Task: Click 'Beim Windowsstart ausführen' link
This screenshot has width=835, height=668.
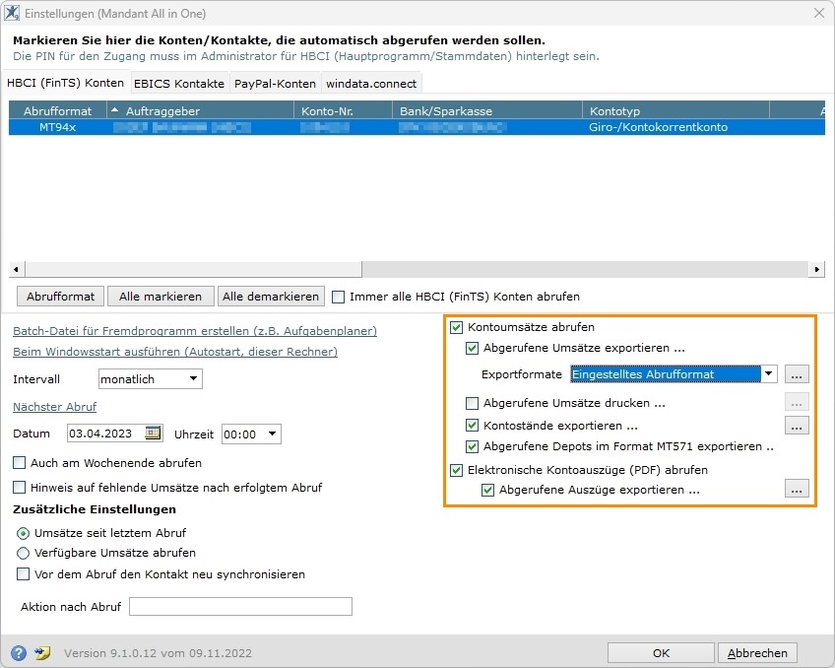Action: (x=175, y=352)
